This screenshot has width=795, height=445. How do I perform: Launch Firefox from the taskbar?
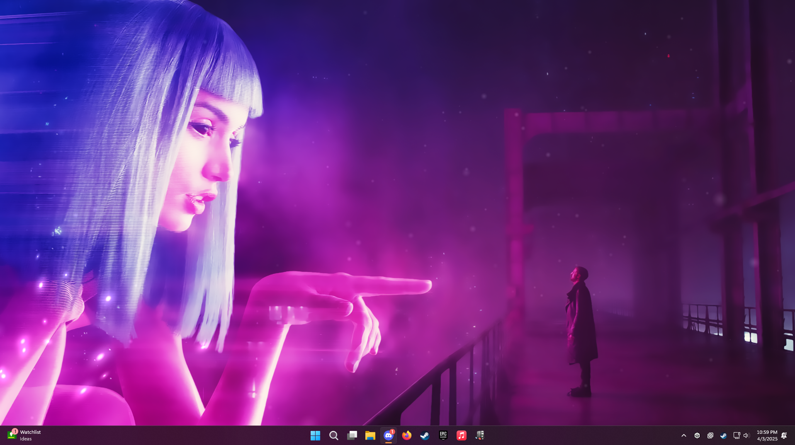[x=407, y=435]
